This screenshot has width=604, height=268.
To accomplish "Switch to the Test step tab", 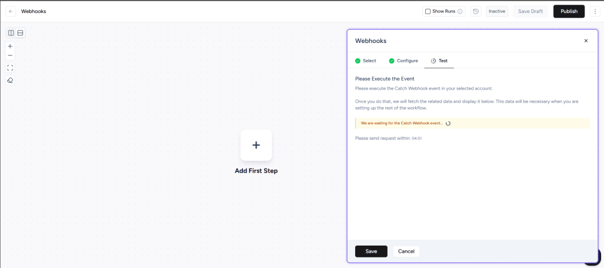I will (x=439, y=61).
